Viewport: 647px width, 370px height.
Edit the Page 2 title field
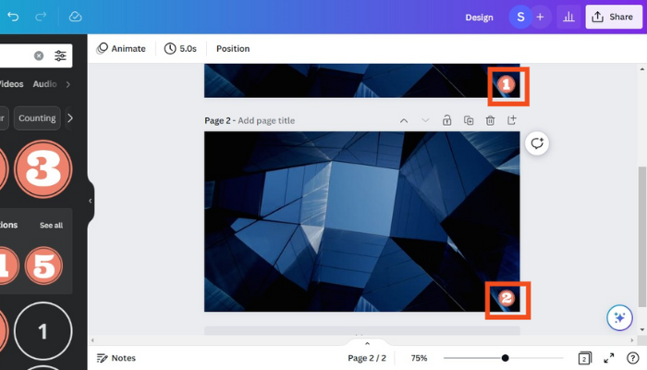266,120
